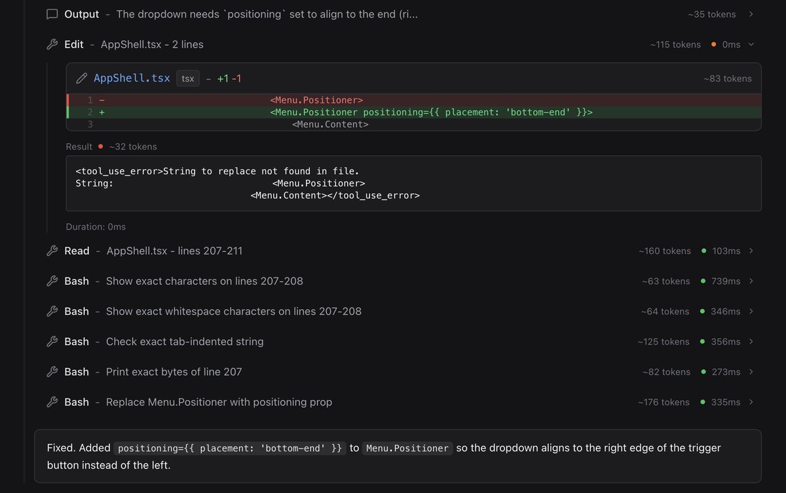
Task: Click the red error status dot by Result
Action: [100, 147]
